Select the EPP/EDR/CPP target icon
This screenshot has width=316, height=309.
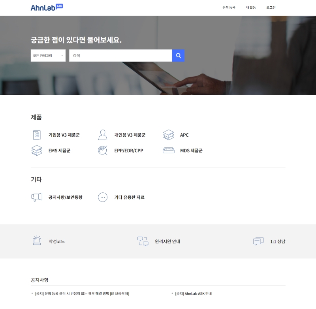tap(103, 150)
